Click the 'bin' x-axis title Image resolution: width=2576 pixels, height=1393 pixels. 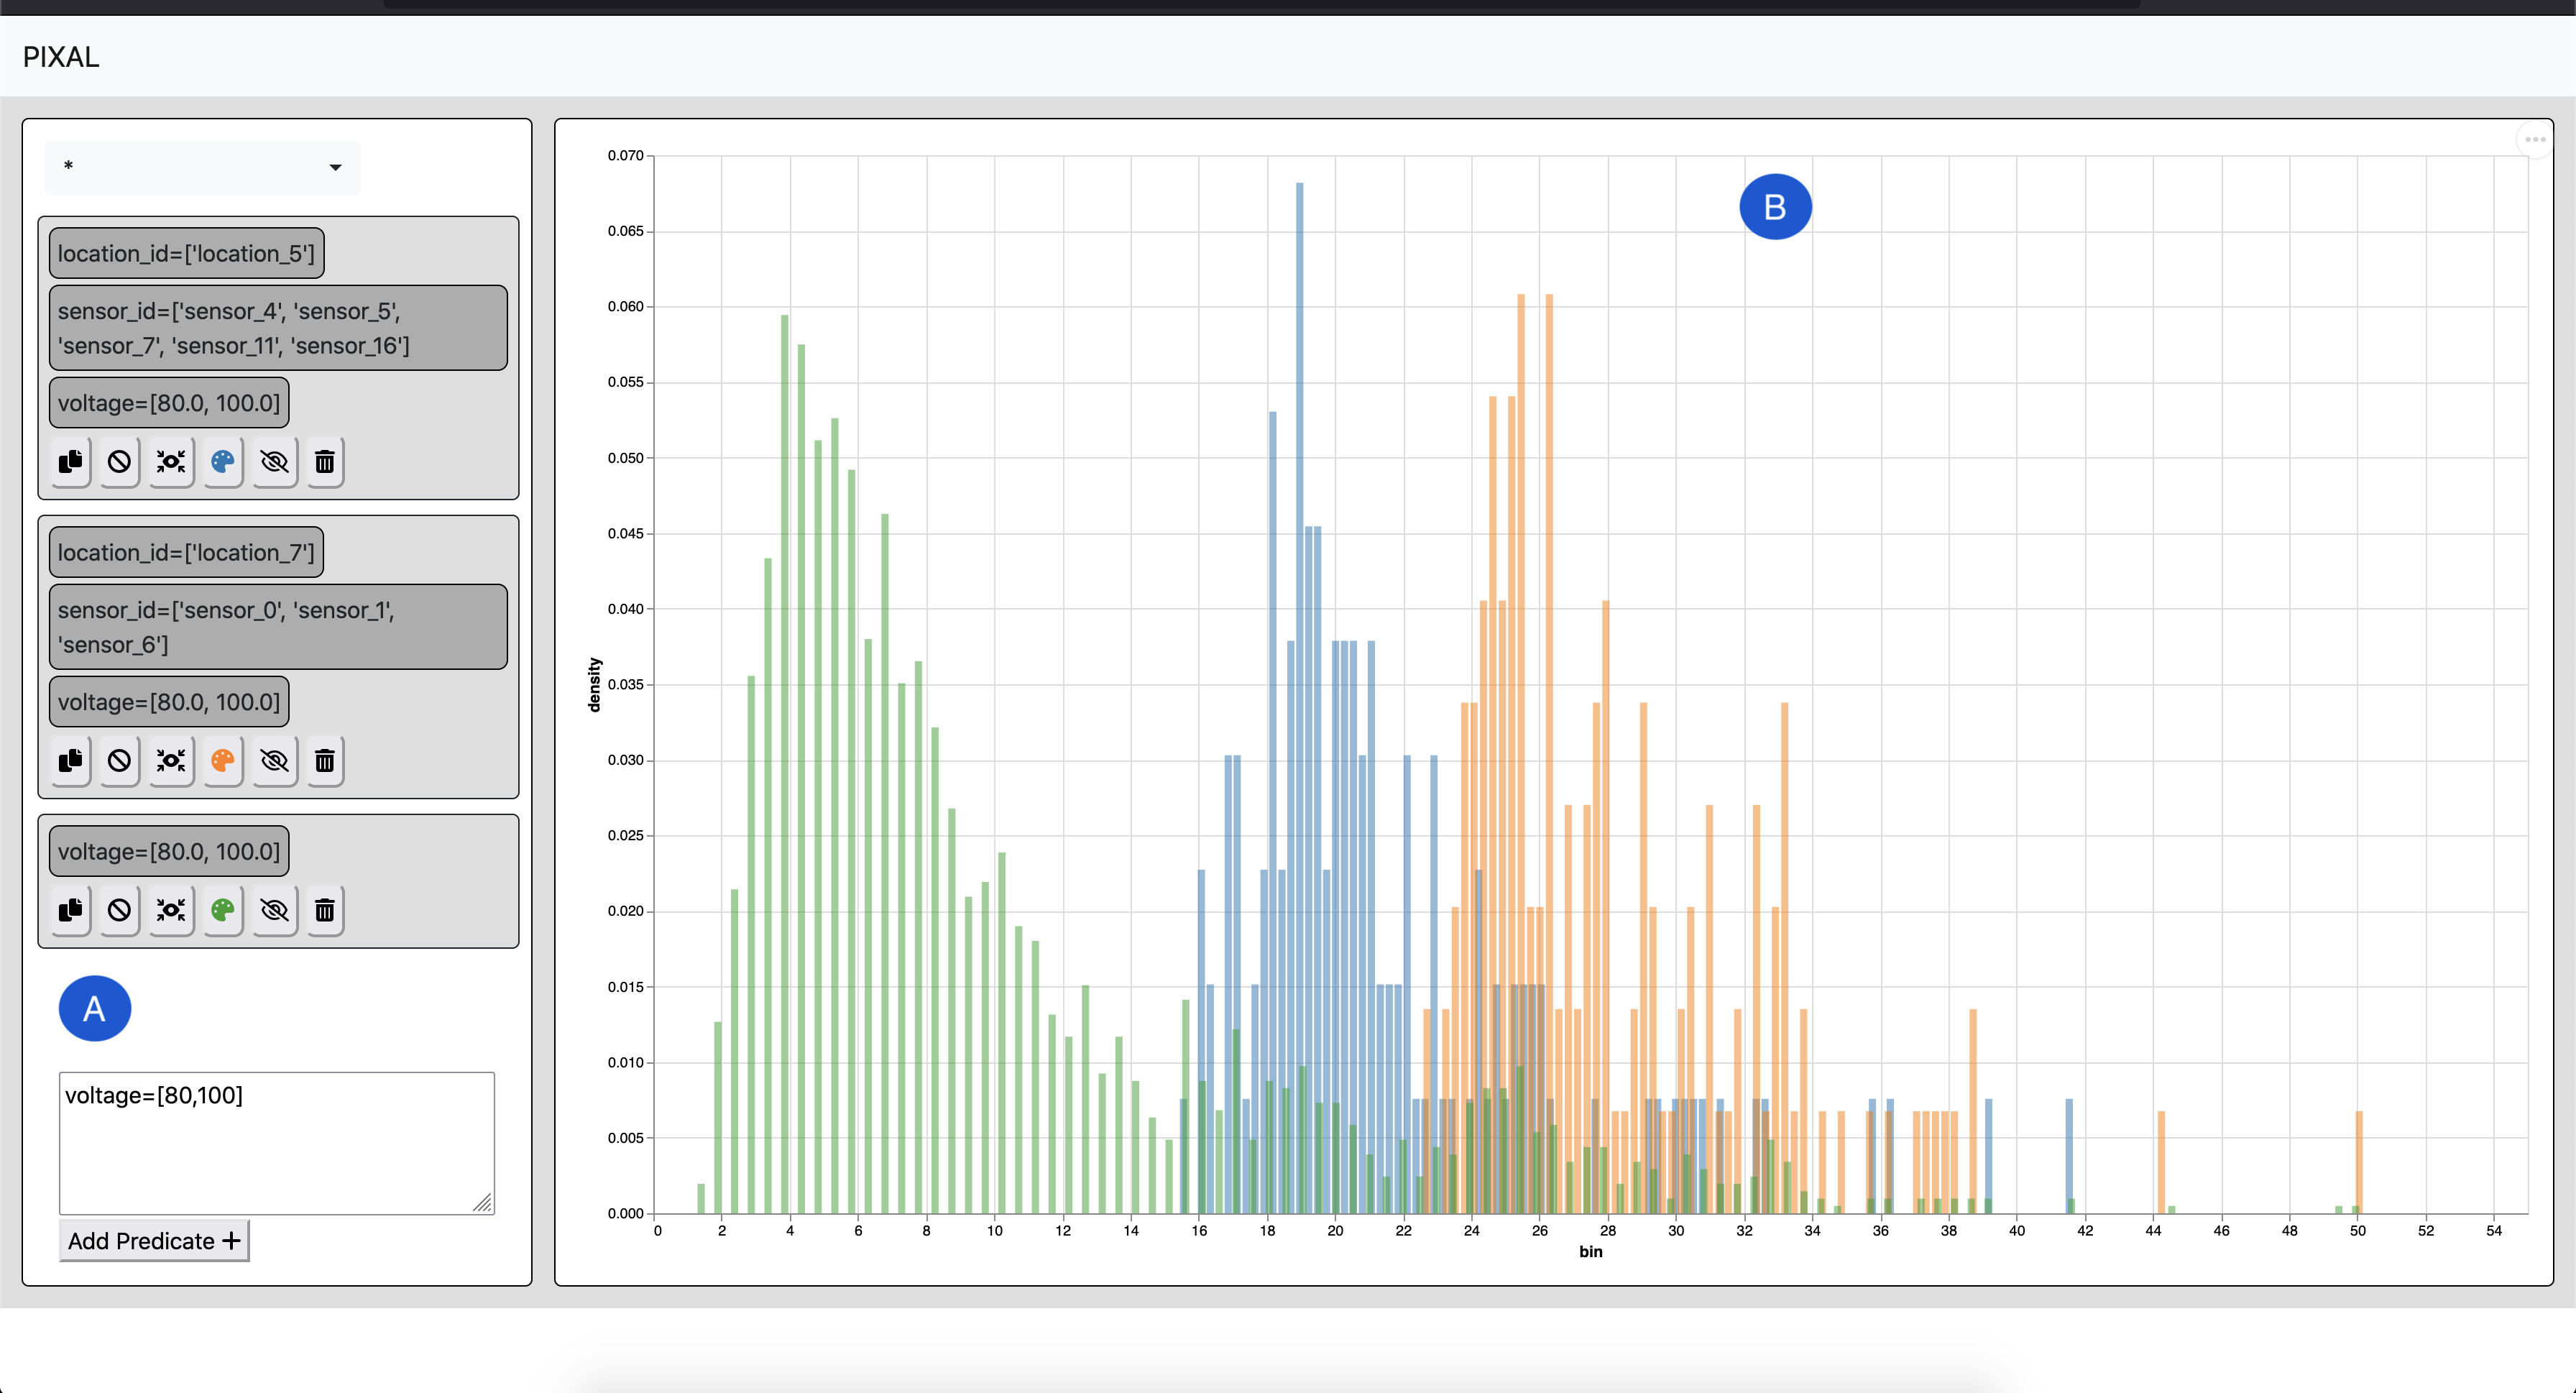[x=1590, y=1251]
